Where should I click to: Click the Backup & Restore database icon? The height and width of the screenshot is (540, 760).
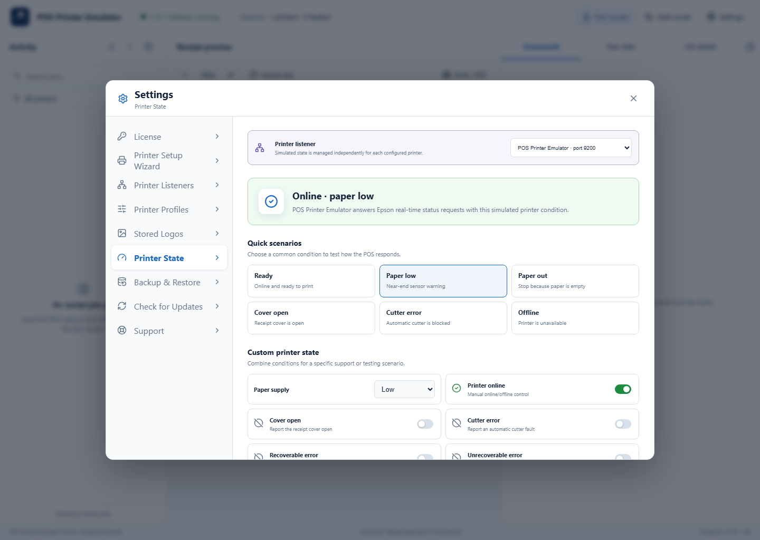pyautogui.click(x=122, y=282)
